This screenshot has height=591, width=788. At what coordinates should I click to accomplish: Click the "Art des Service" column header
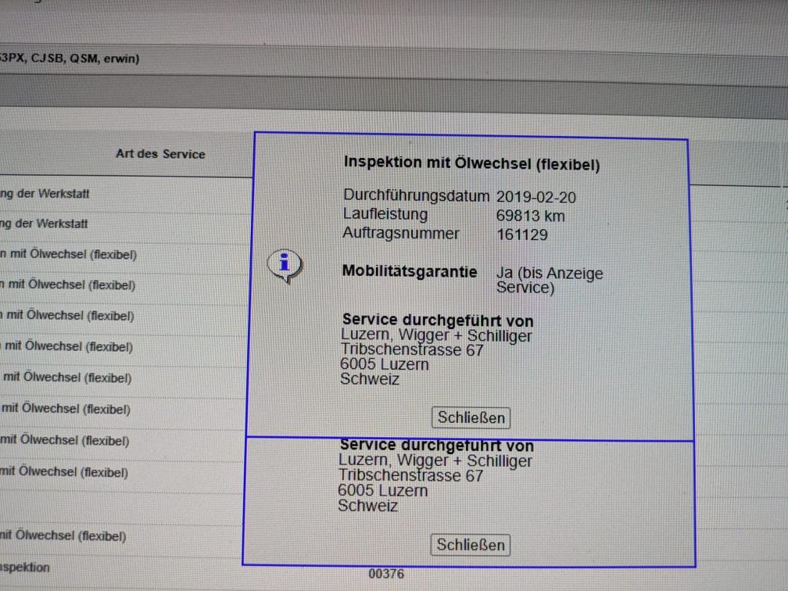(x=160, y=154)
